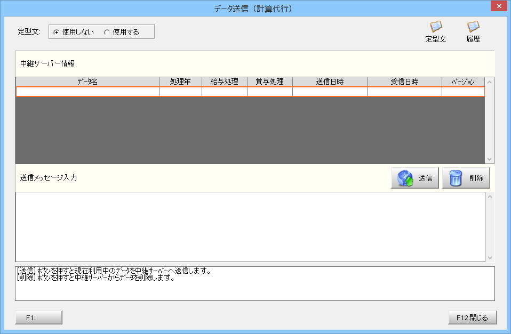The image size is (511, 334).
Task: Select the 使用する radio option
Action: pos(122,32)
